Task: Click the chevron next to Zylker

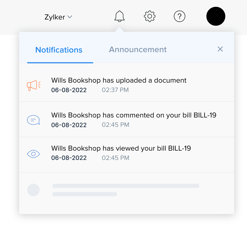Action: click(70, 17)
